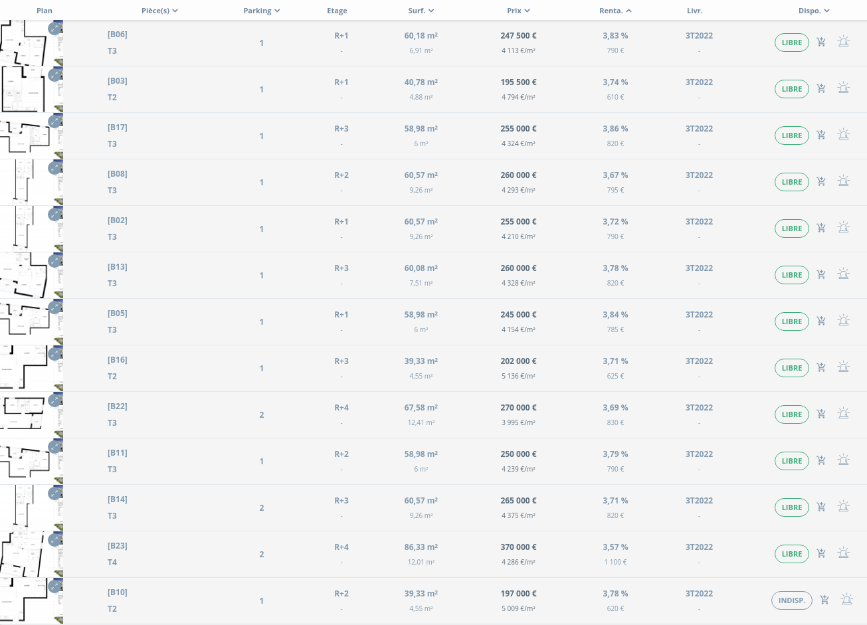
Task: Click the LIBRE badge for lot B02
Action: click(791, 228)
